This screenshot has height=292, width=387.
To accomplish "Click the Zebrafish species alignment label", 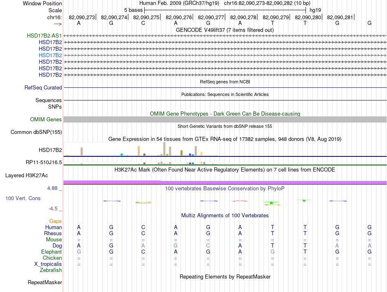I will 51,270.
